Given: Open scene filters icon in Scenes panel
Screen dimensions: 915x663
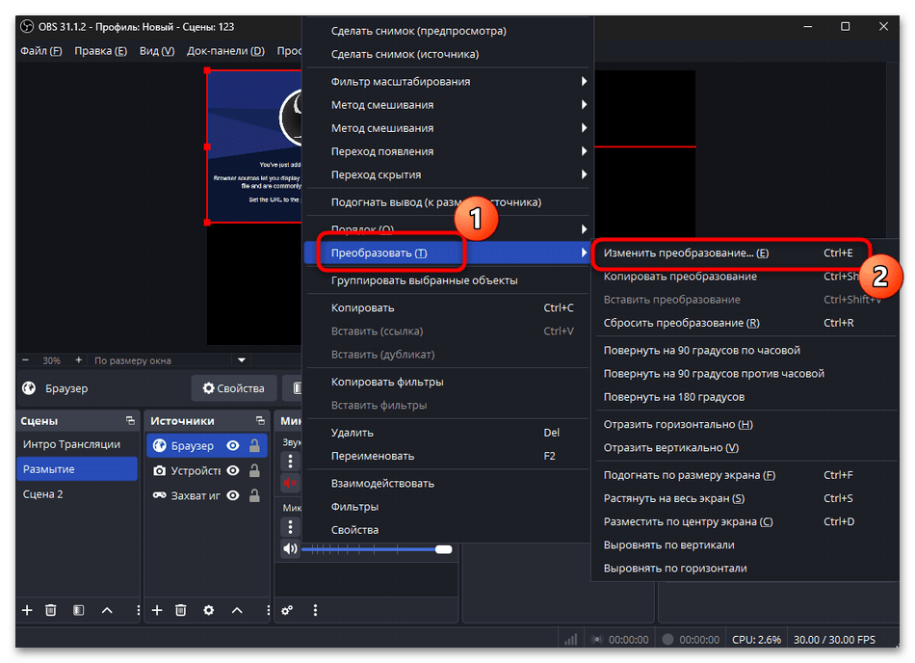Looking at the screenshot, I should 79,610.
